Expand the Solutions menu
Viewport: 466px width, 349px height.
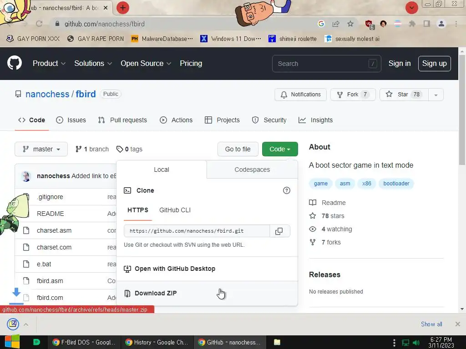(x=93, y=63)
